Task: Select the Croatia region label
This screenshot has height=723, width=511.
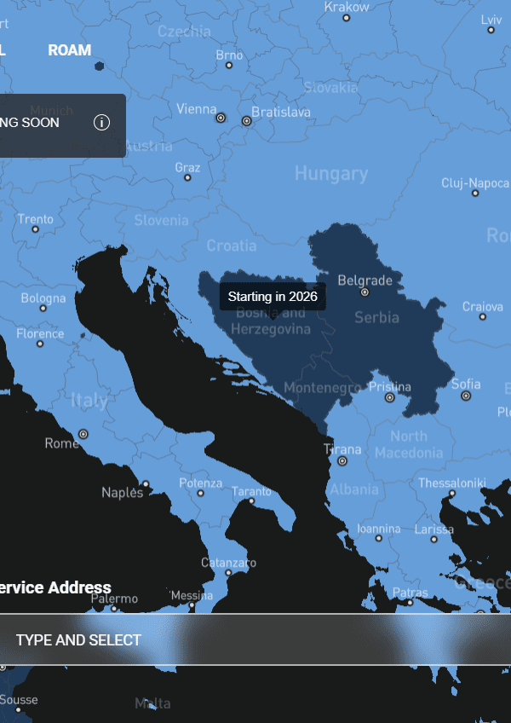Action: coord(231,246)
